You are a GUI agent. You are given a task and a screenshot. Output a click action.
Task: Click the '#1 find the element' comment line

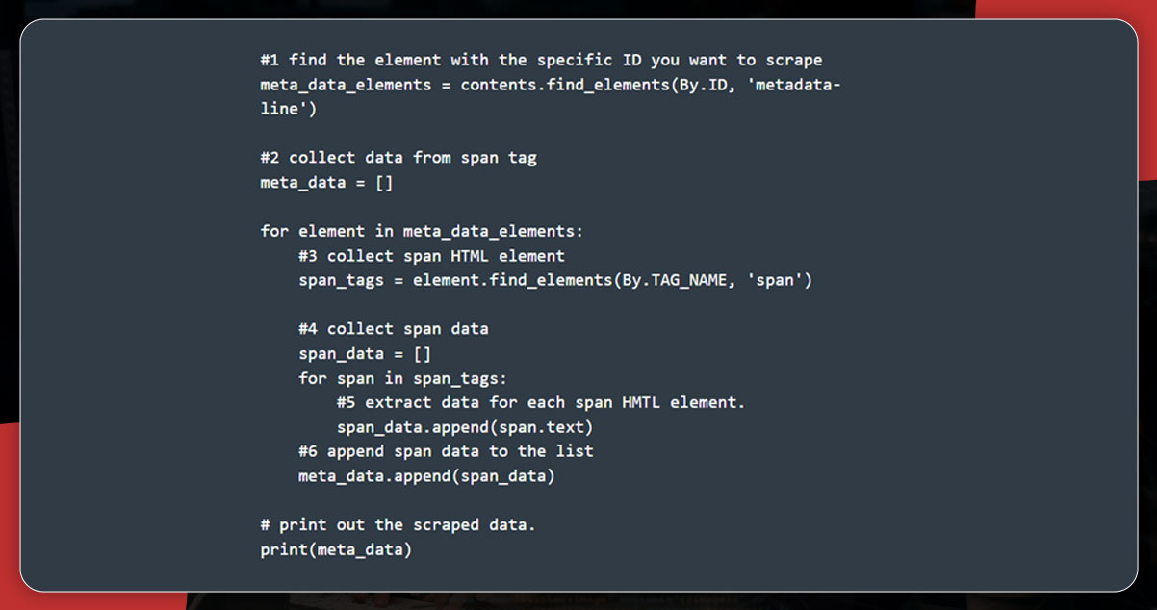[x=541, y=60]
